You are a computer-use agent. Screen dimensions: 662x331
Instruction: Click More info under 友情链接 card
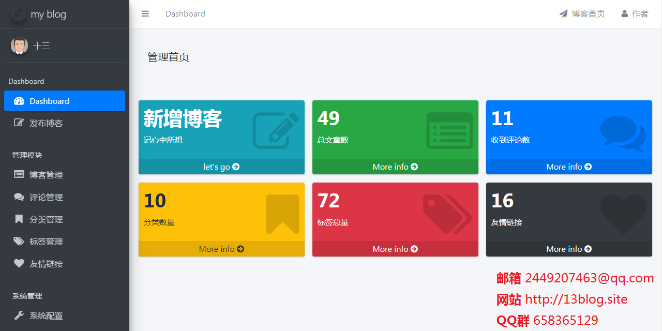click(569, 249)
